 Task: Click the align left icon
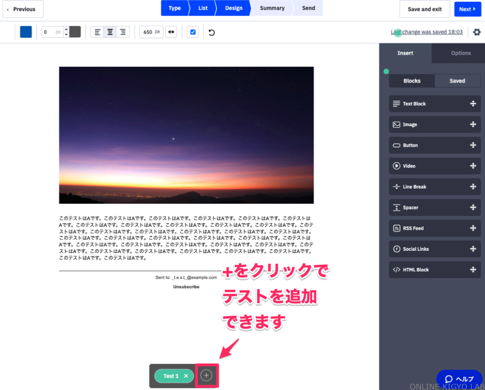[98, 32]
